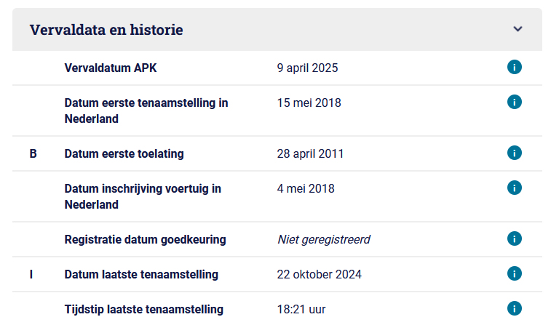The width and height of the screenshot is (551, 333).
Task: Click info icon beside Datum eerste toelating
Action: (514, 153)
